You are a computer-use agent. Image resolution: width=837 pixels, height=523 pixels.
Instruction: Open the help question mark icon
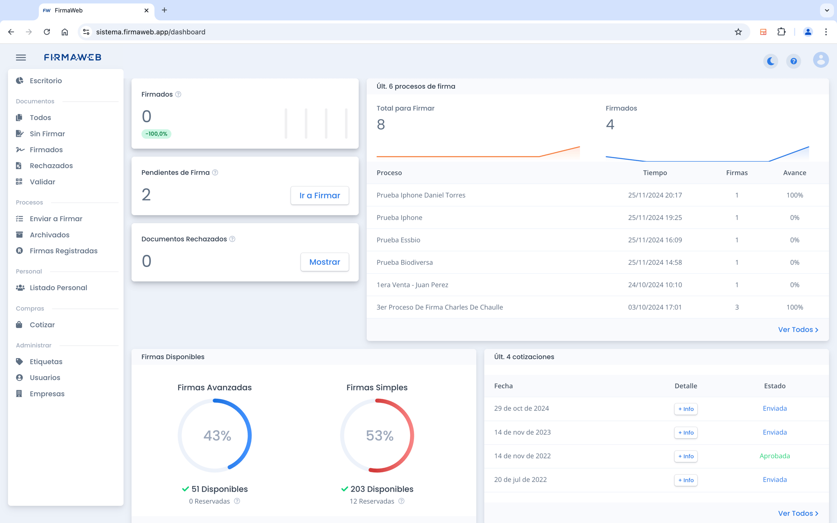point(793,61)
